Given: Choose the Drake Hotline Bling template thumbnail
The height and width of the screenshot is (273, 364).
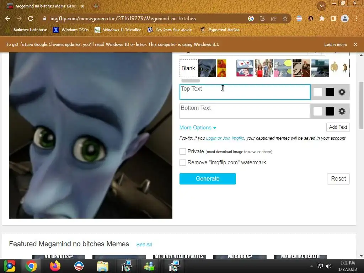Looking at the screenshot, I should 221,68.
